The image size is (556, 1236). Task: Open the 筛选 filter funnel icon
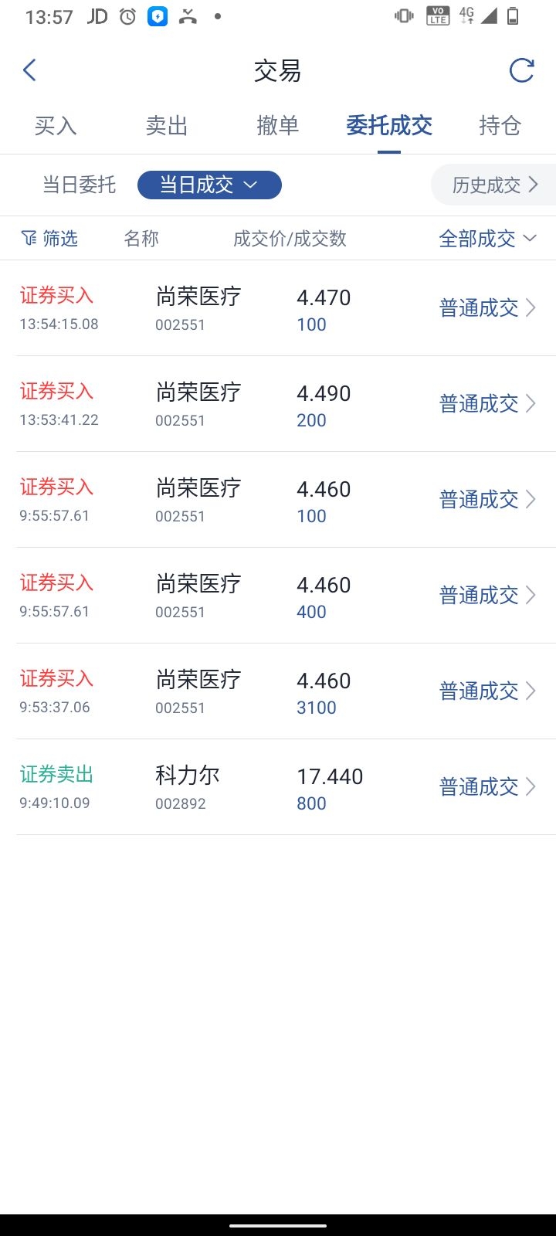pos(29,239)
